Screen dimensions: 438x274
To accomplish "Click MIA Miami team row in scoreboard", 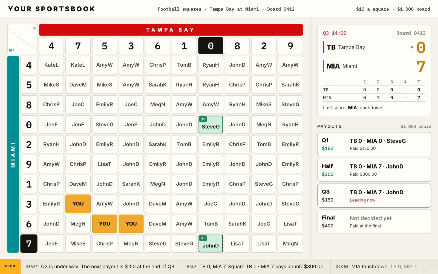I will (x=374, y=66).
